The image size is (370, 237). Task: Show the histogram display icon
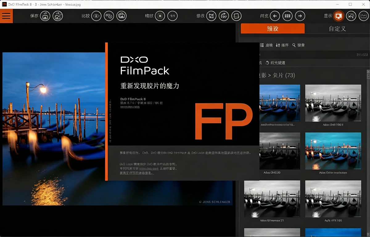pos(364,16)
